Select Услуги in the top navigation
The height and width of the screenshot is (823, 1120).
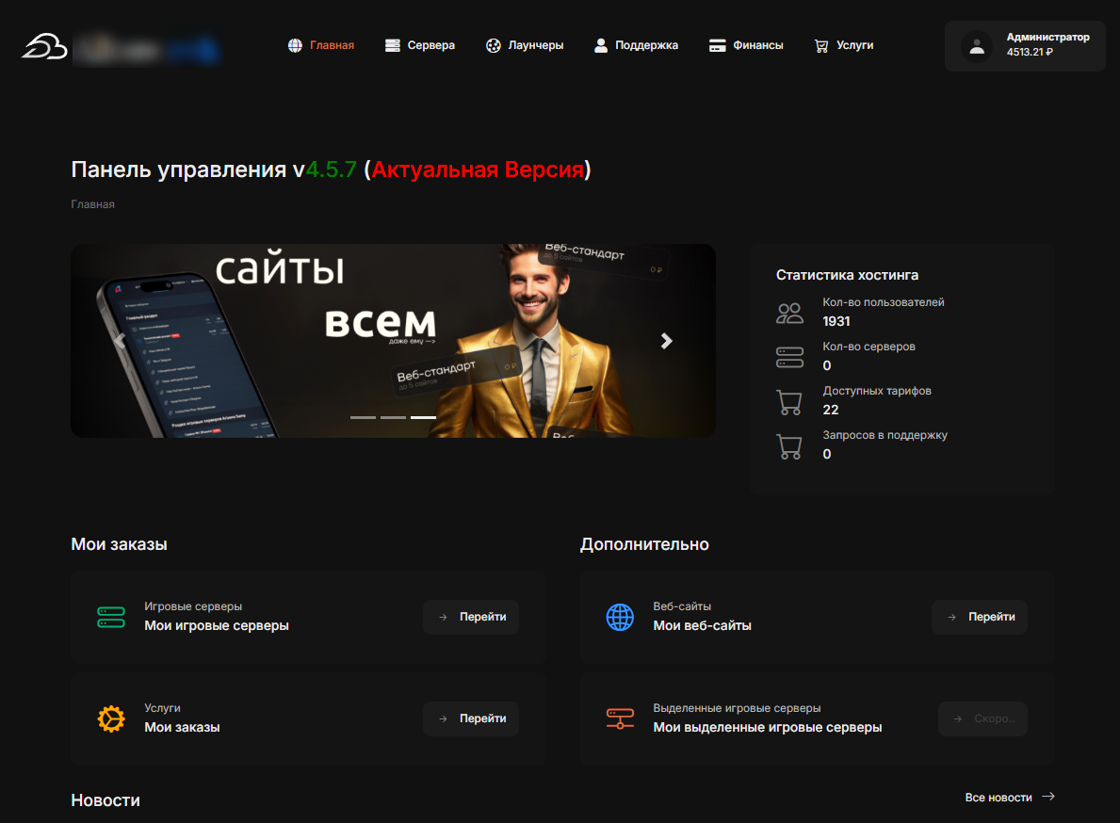pos(844,45)
